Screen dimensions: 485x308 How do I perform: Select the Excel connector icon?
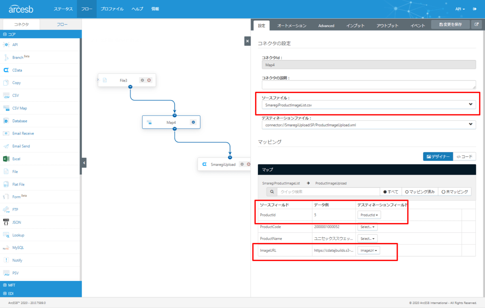(x=6, y=159)
